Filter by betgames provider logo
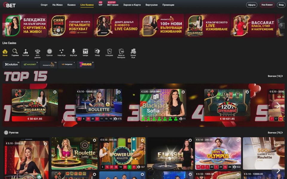The image size is (287, 179). pyautogui.click(x=67, y=65)
